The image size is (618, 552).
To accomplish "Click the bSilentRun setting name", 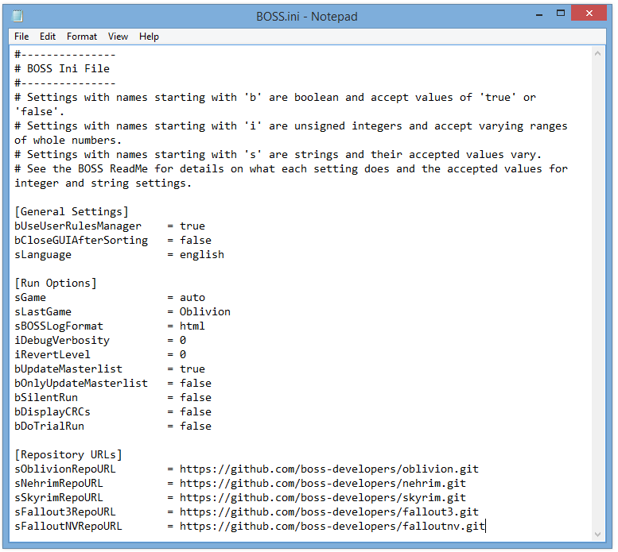I will [46, 397].
